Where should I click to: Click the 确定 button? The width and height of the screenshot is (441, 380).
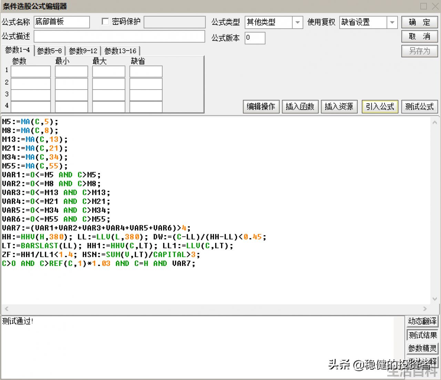click(x=419, y=22)
